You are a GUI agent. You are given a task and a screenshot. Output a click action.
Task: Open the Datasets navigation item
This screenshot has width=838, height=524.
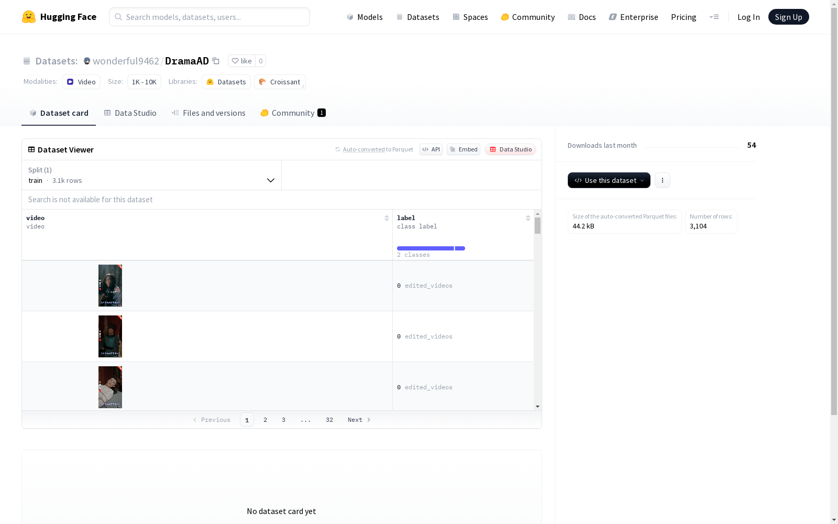[417, 17]
